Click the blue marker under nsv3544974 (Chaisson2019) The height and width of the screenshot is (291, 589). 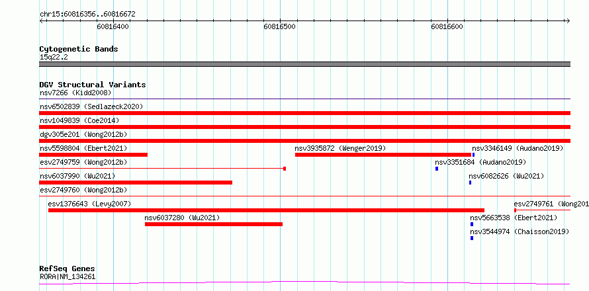tap(472, 238)
